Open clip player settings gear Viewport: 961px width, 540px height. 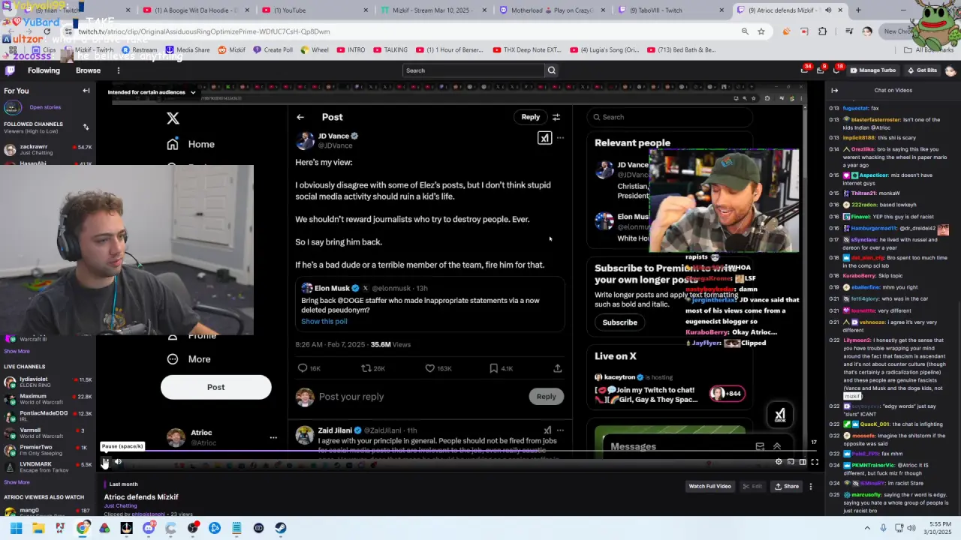[x=779, y=462]
